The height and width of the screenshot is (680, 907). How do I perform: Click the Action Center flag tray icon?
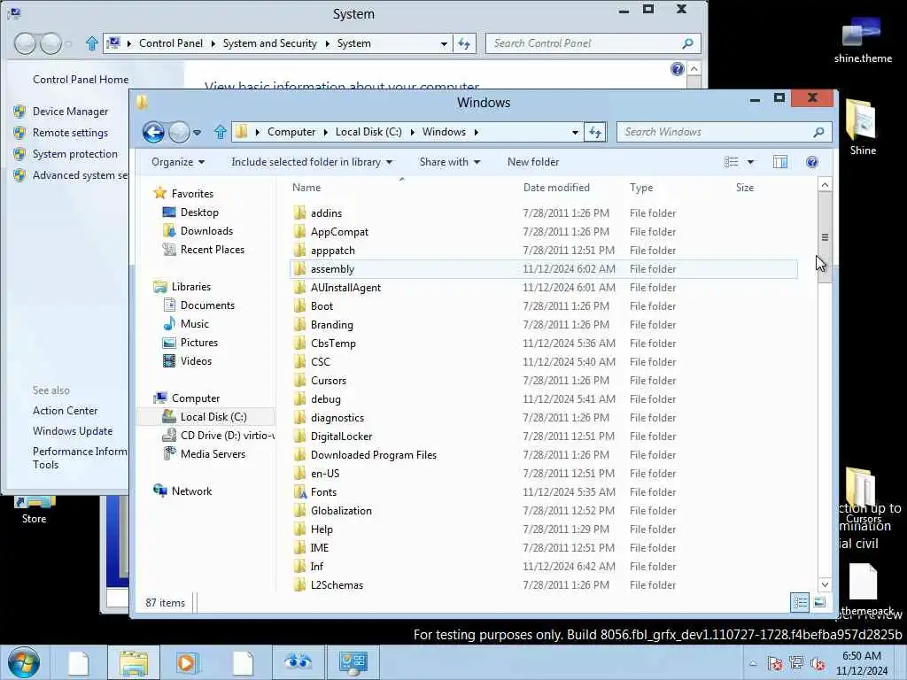click(x=775, y=663)
